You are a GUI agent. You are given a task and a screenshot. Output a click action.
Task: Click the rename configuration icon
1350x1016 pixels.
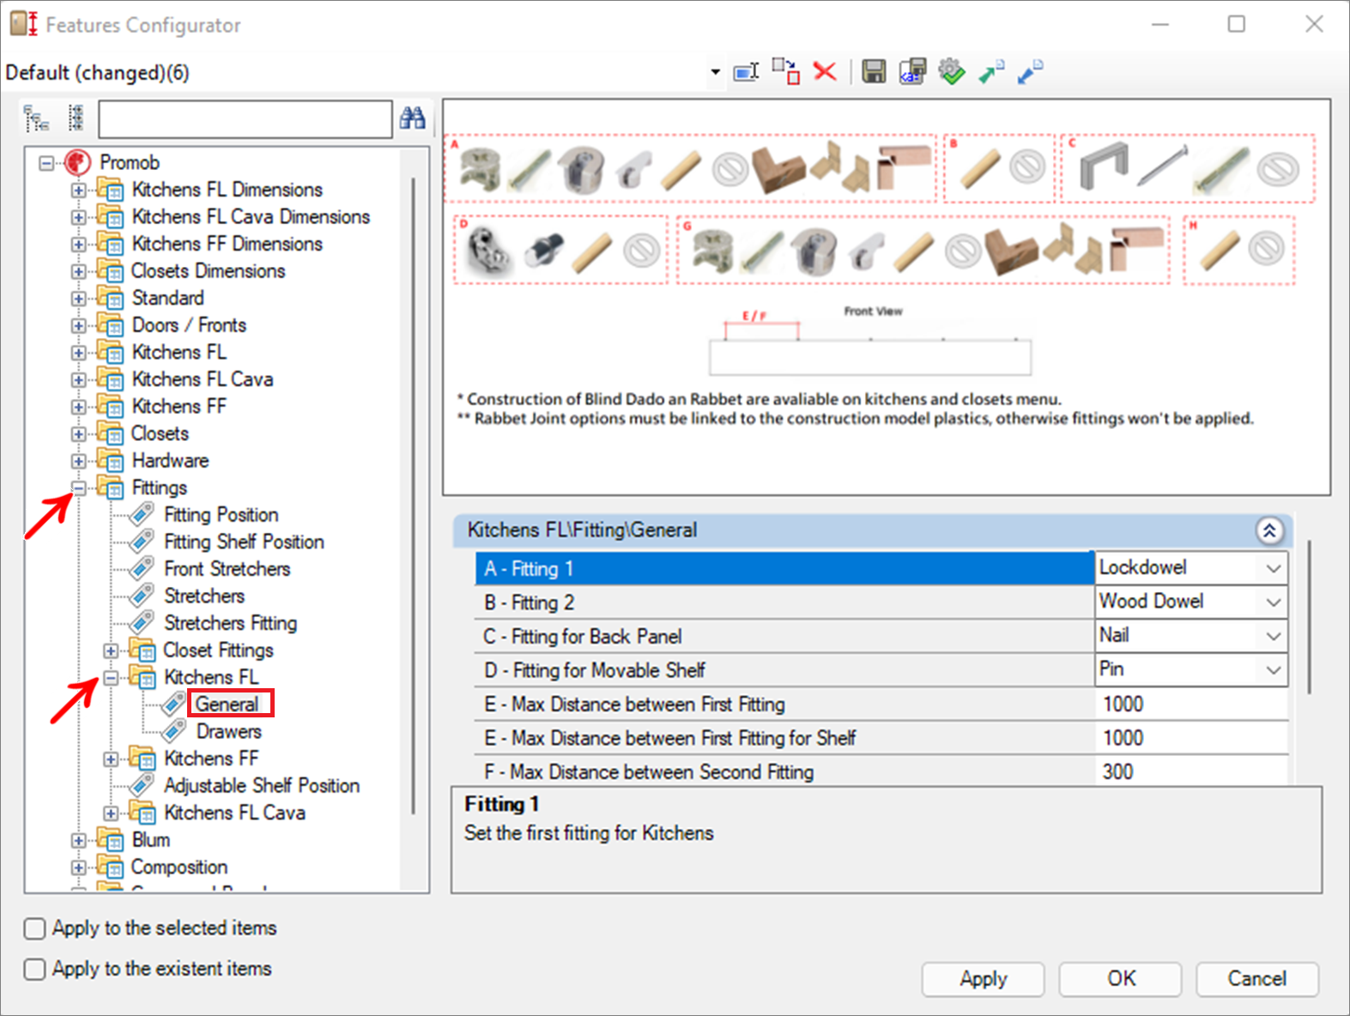[x=746, y=72]
